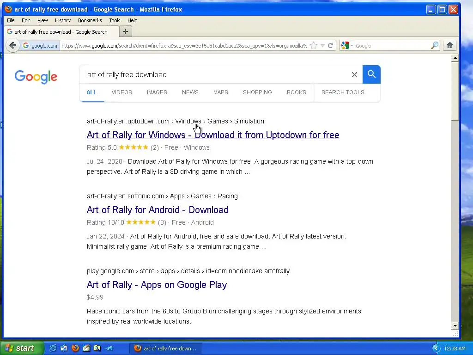Image resolution: width=473 pixels, height=355 pixels.
Task: Open the Uptodown Art of Rally for Windows result
Action: [212, 135]
